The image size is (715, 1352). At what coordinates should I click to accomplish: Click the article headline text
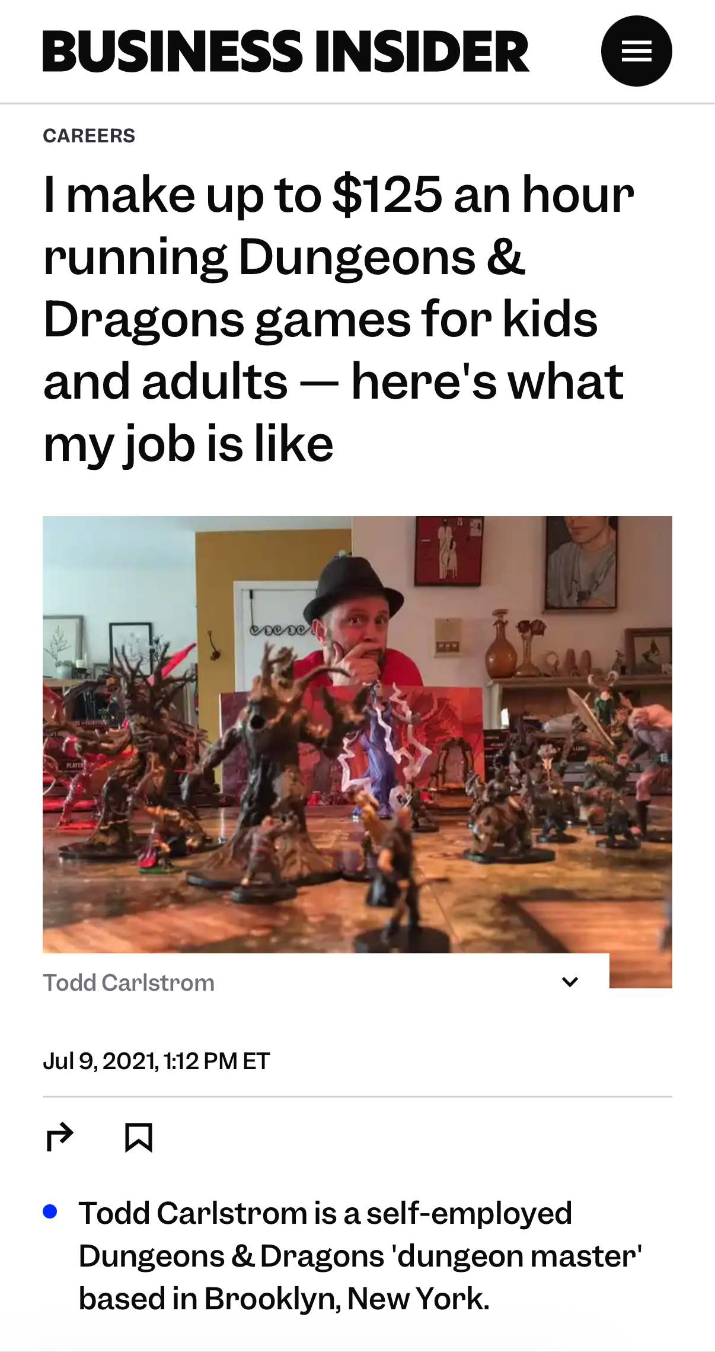[x=339, y=319]
